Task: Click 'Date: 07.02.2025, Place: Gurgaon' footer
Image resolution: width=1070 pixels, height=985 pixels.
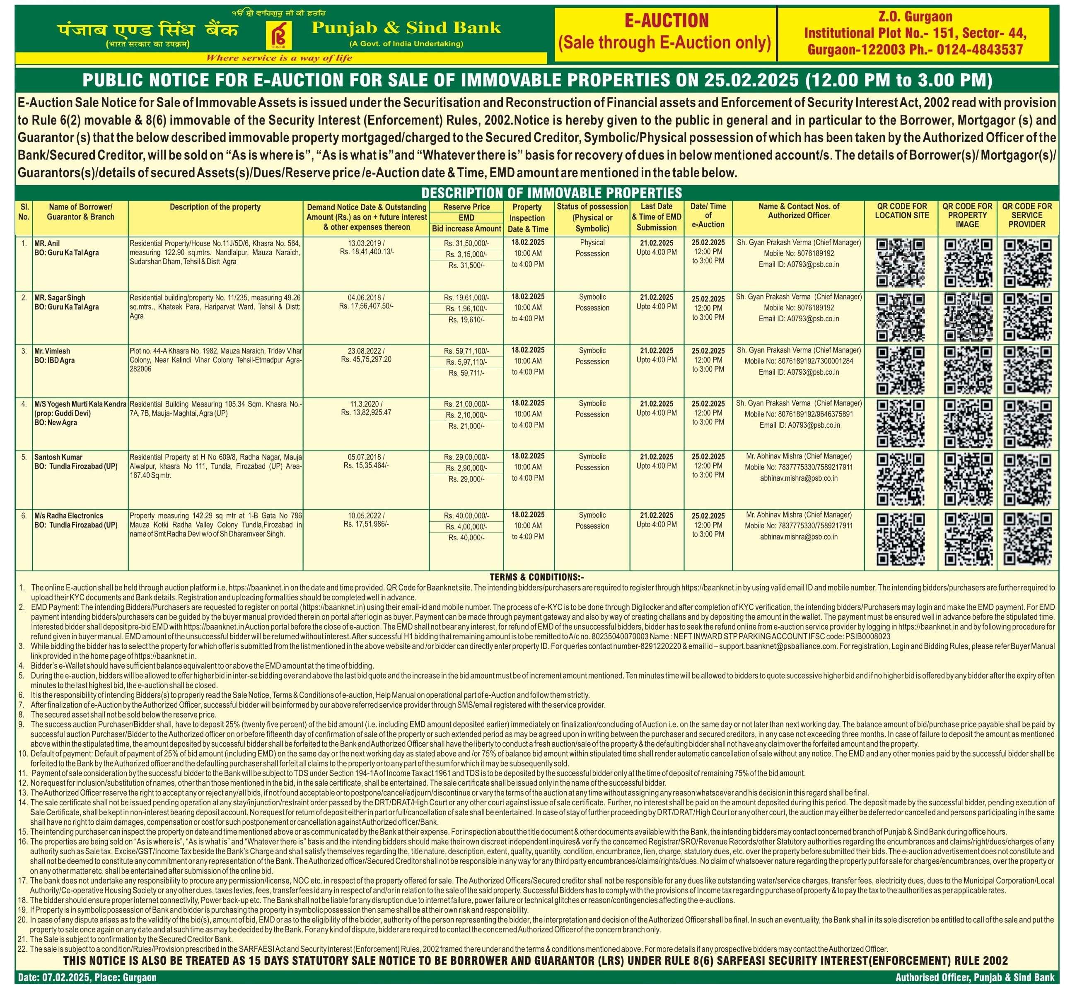Action: [87, 978]
